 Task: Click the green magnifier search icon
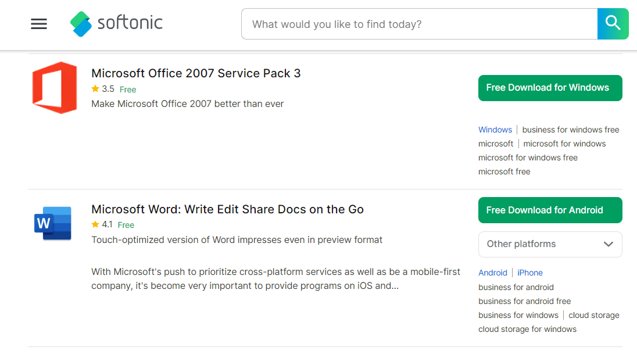(613, 23)
